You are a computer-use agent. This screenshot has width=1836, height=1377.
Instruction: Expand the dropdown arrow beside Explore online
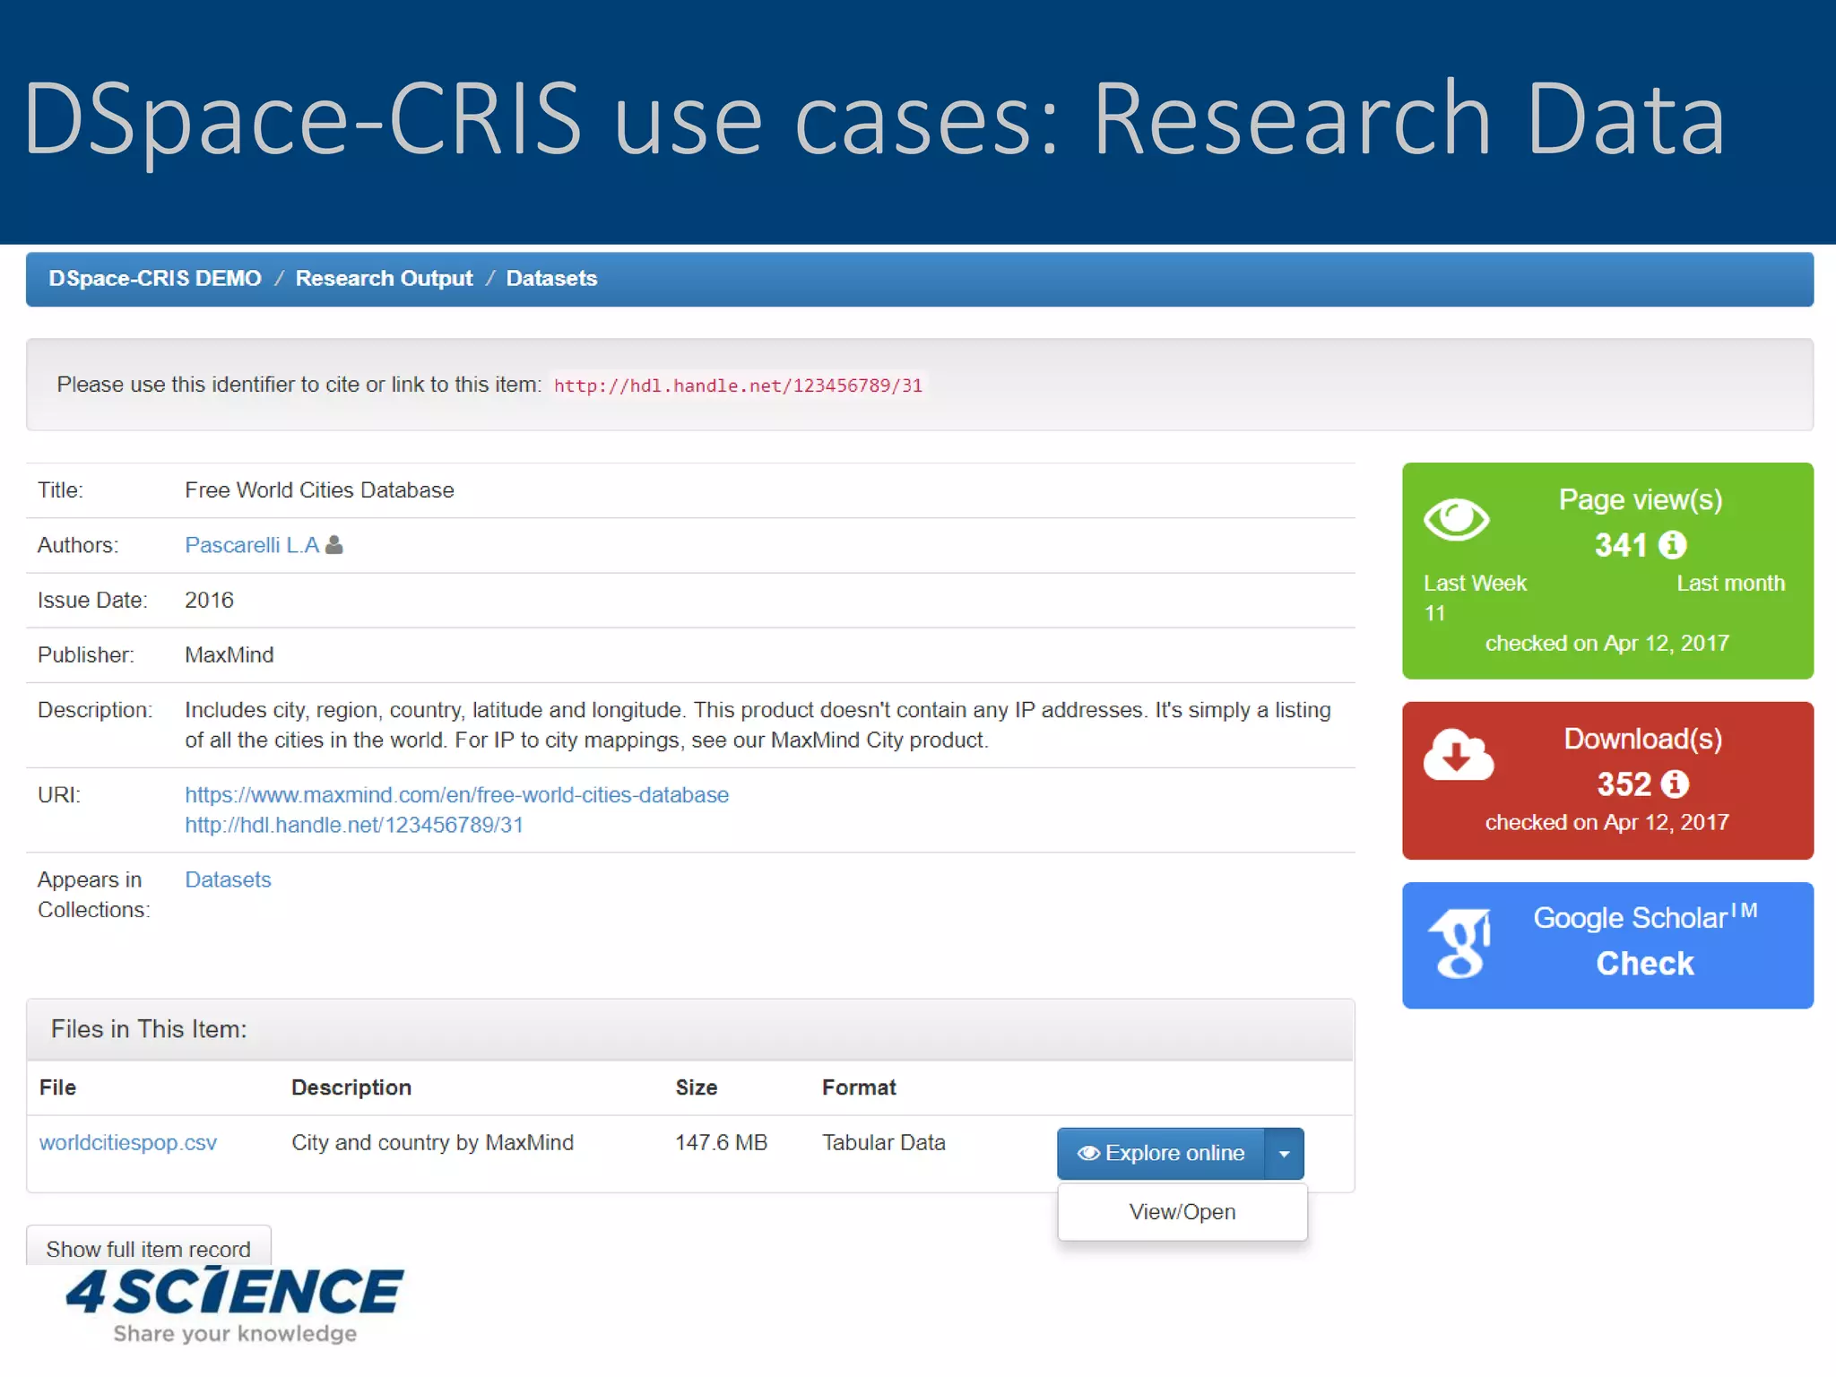[1284, 1154]
